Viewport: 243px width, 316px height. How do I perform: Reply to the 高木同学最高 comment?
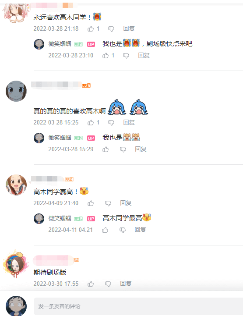pyautogui.click(x=140, y=230)
